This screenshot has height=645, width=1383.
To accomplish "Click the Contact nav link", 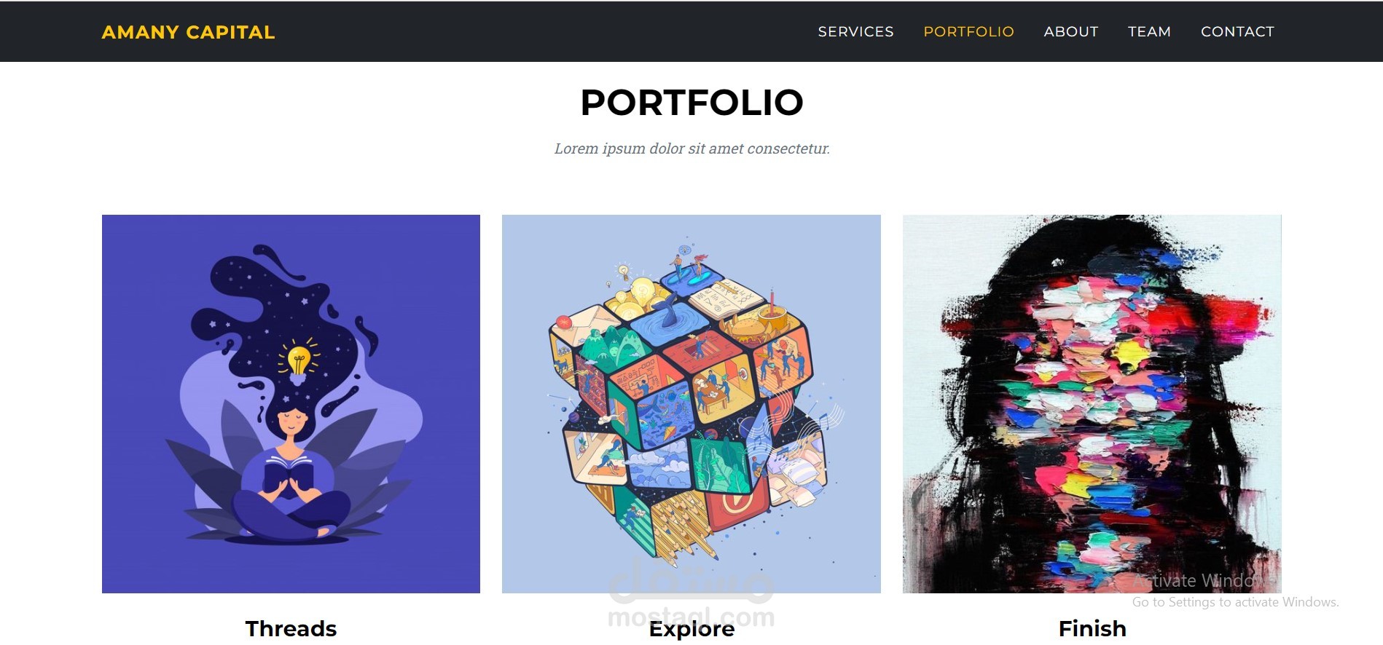I will tap(1237, 31).
